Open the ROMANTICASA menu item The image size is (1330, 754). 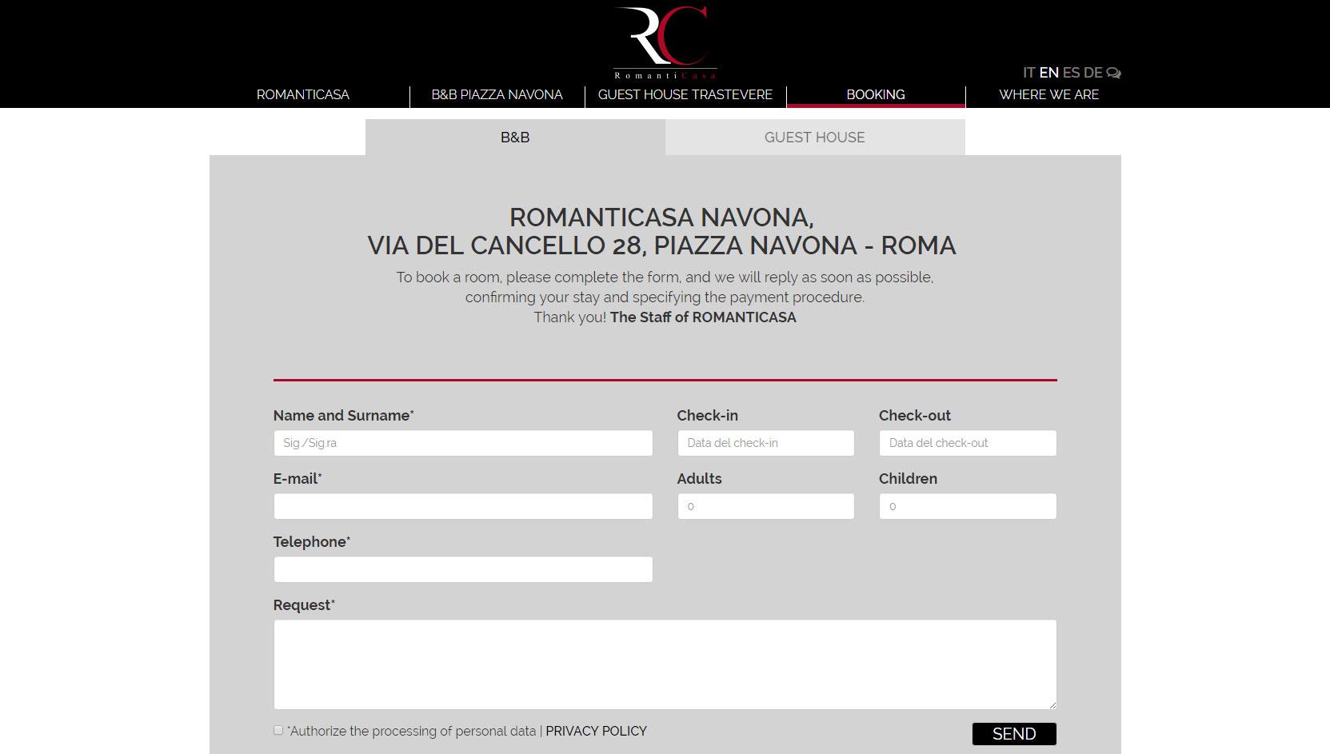[303, 94]
